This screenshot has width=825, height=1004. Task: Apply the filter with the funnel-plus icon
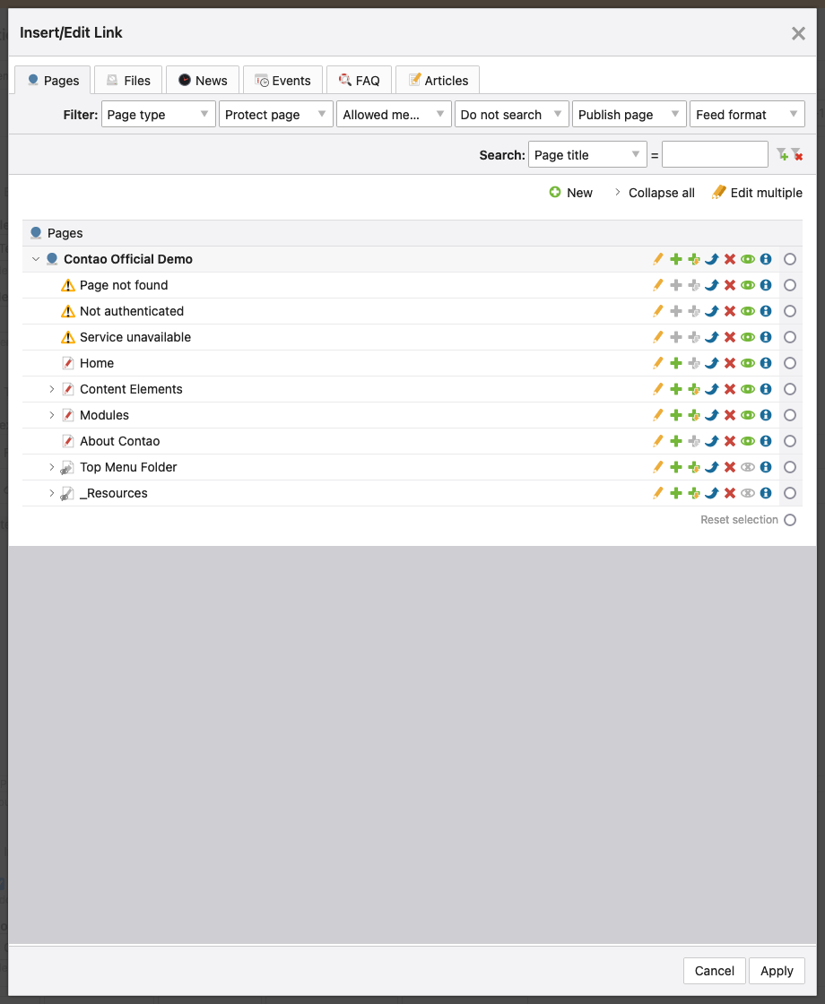click(782, 154)
